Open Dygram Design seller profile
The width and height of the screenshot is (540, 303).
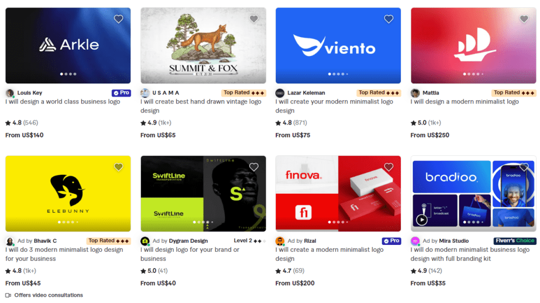point(188,241)
